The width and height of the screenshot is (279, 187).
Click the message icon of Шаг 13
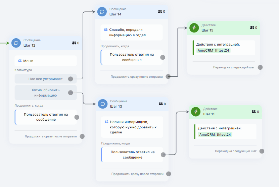click(x=103, y=104)
